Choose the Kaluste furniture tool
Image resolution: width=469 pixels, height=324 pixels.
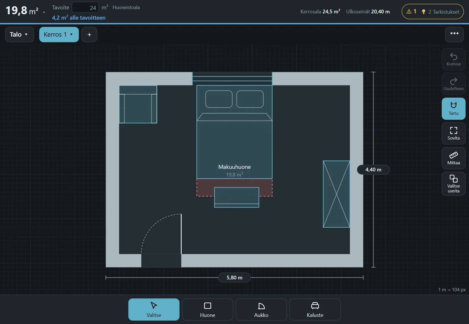click(315, 310)
